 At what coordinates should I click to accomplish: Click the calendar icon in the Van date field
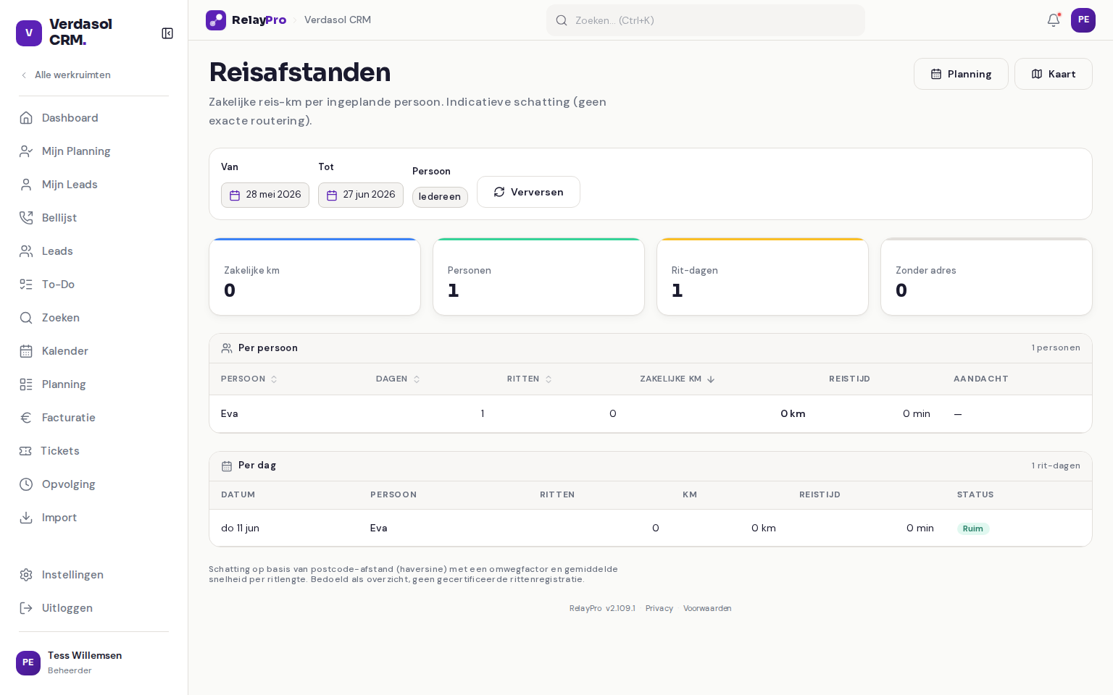coord(235,195)
